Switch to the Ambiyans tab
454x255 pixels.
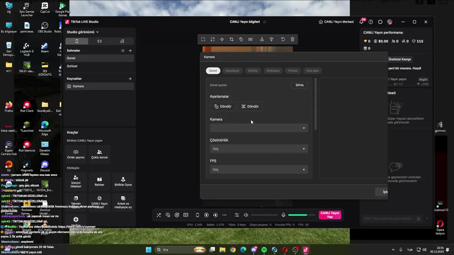[x=273, y=70]
